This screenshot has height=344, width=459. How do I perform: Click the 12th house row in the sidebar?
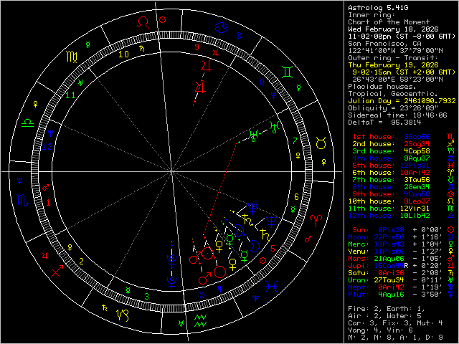coord(399,215)
